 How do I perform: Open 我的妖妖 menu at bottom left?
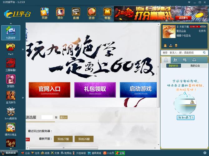pyautogui.click(x=9, y=153)
